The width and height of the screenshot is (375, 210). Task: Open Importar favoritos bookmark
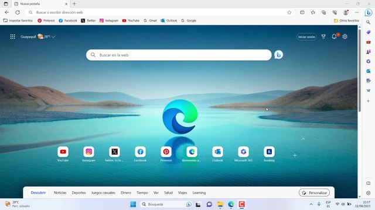[18, 21]
